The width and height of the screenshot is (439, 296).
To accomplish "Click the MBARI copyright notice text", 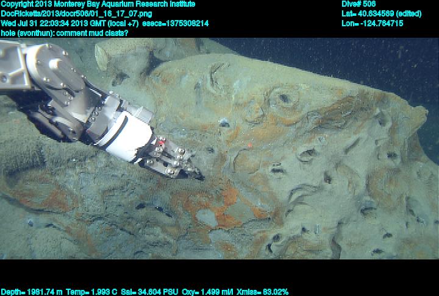I will [98, 4].
